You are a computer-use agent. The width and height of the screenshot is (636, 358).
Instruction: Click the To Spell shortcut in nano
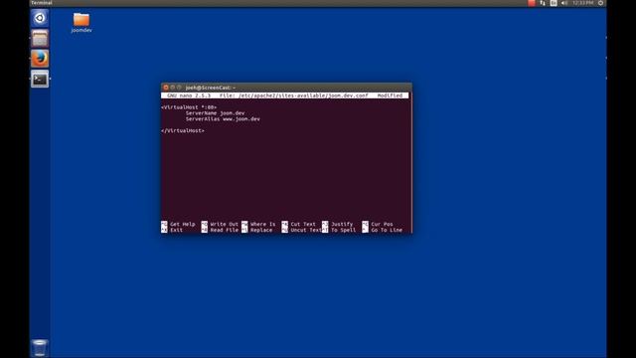point(339,230)
